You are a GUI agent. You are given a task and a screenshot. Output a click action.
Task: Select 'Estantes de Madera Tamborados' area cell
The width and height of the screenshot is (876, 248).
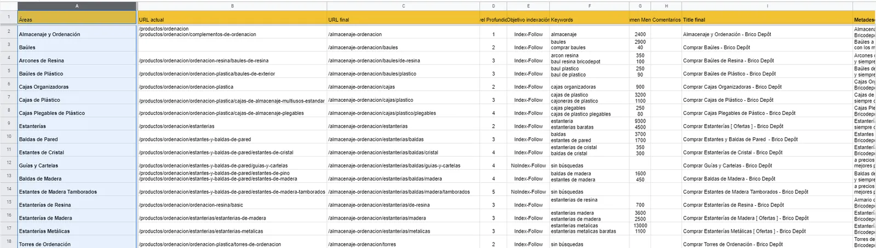tap(77, 189)
